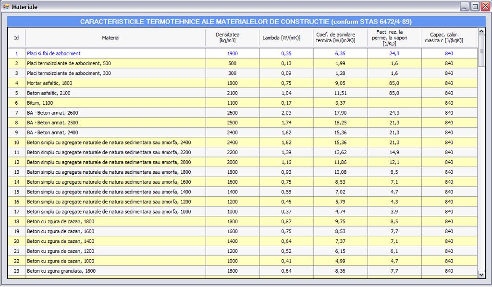Click vapor factor value '24,3' in row 1
Viewport: 492px width, 287px height.
(x=394, y=54)
